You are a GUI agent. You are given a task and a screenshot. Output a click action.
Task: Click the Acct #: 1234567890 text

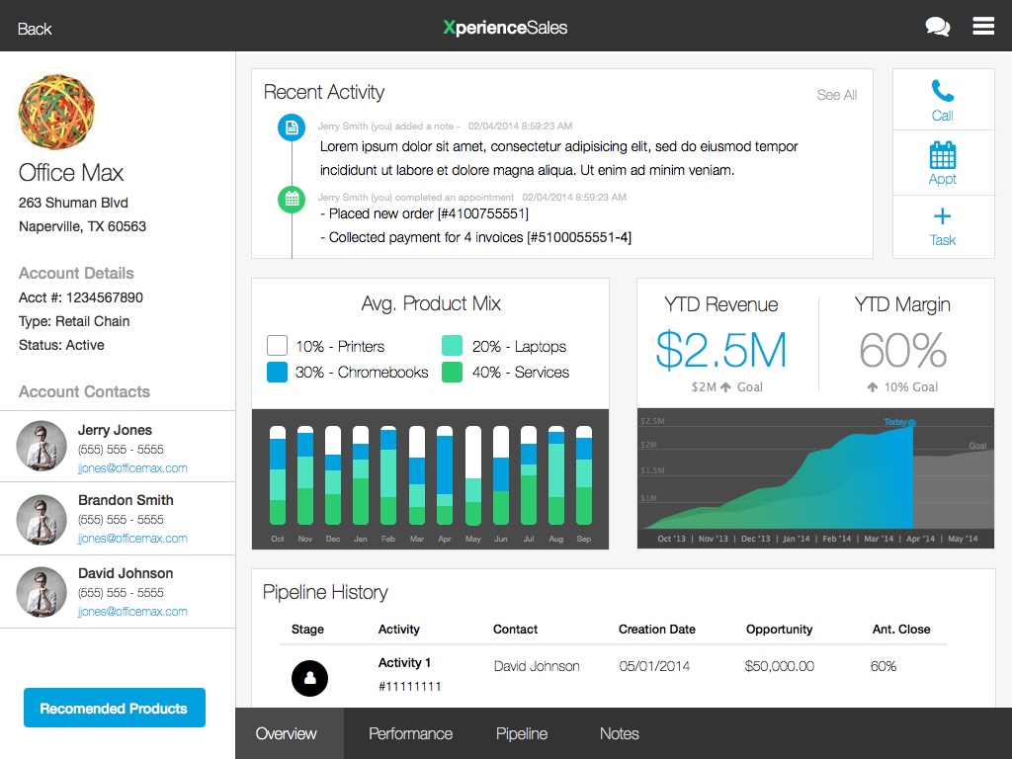tap(81, 297)
